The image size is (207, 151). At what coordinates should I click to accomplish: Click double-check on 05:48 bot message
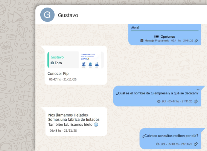(x=196, y=144)
